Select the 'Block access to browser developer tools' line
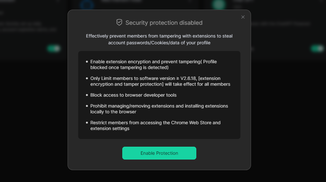 click(133, 95)
